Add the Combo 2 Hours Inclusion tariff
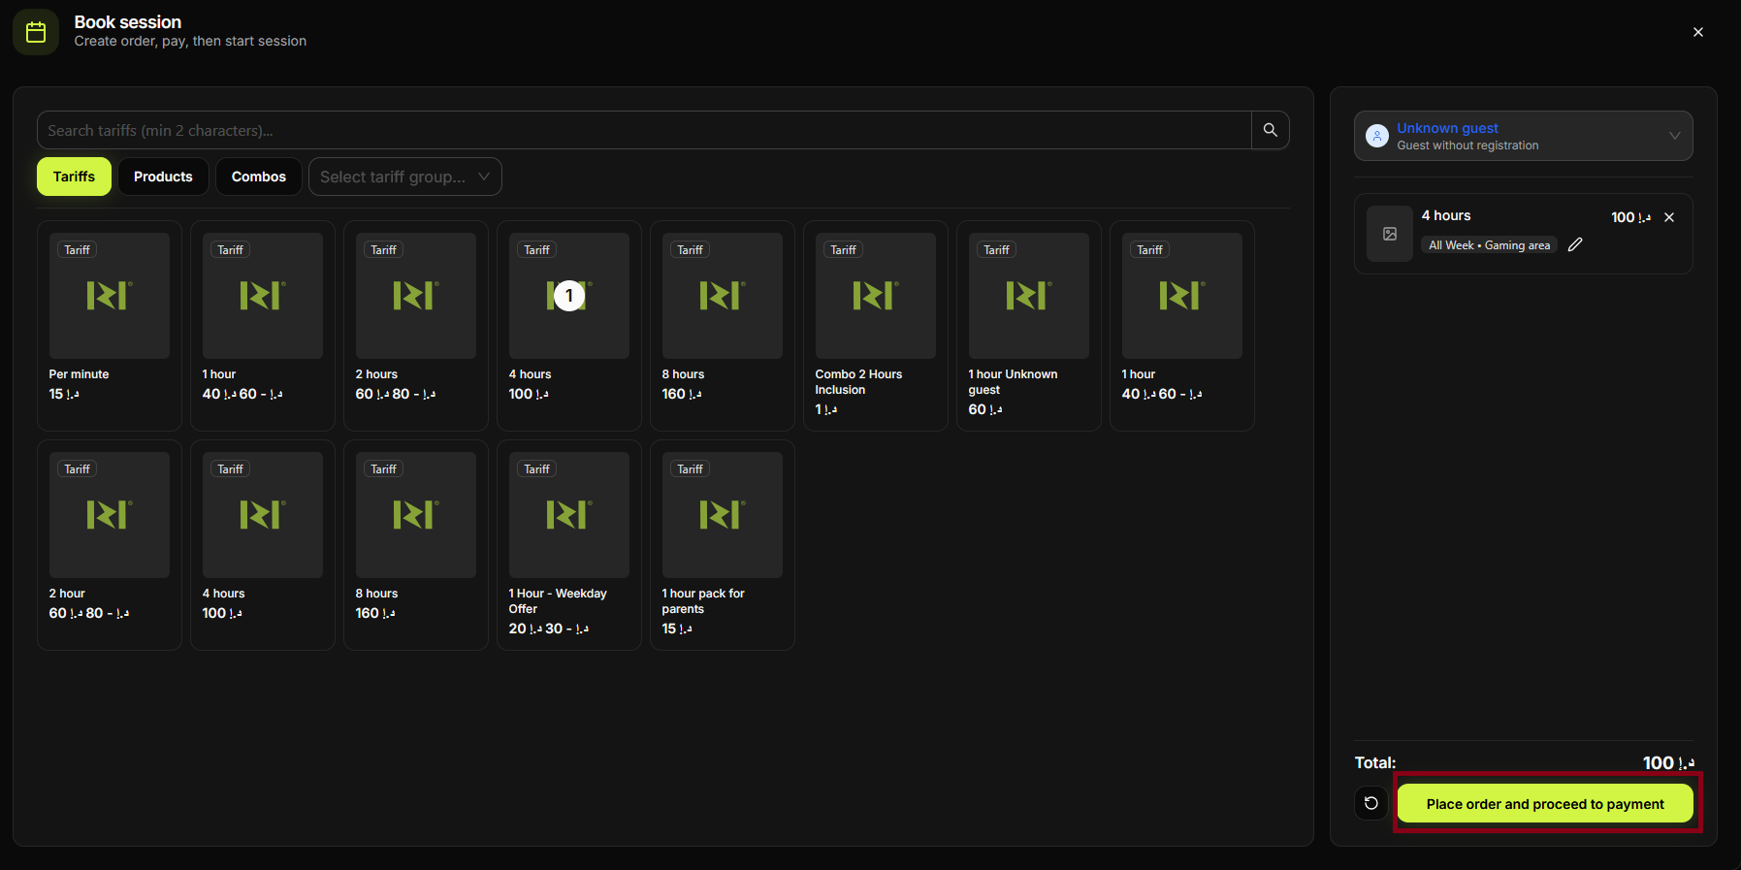 tap(875, 325)
